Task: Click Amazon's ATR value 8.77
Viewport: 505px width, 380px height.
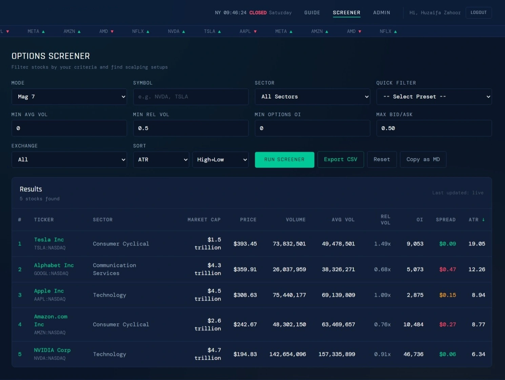Action: [x=478, y=324]
